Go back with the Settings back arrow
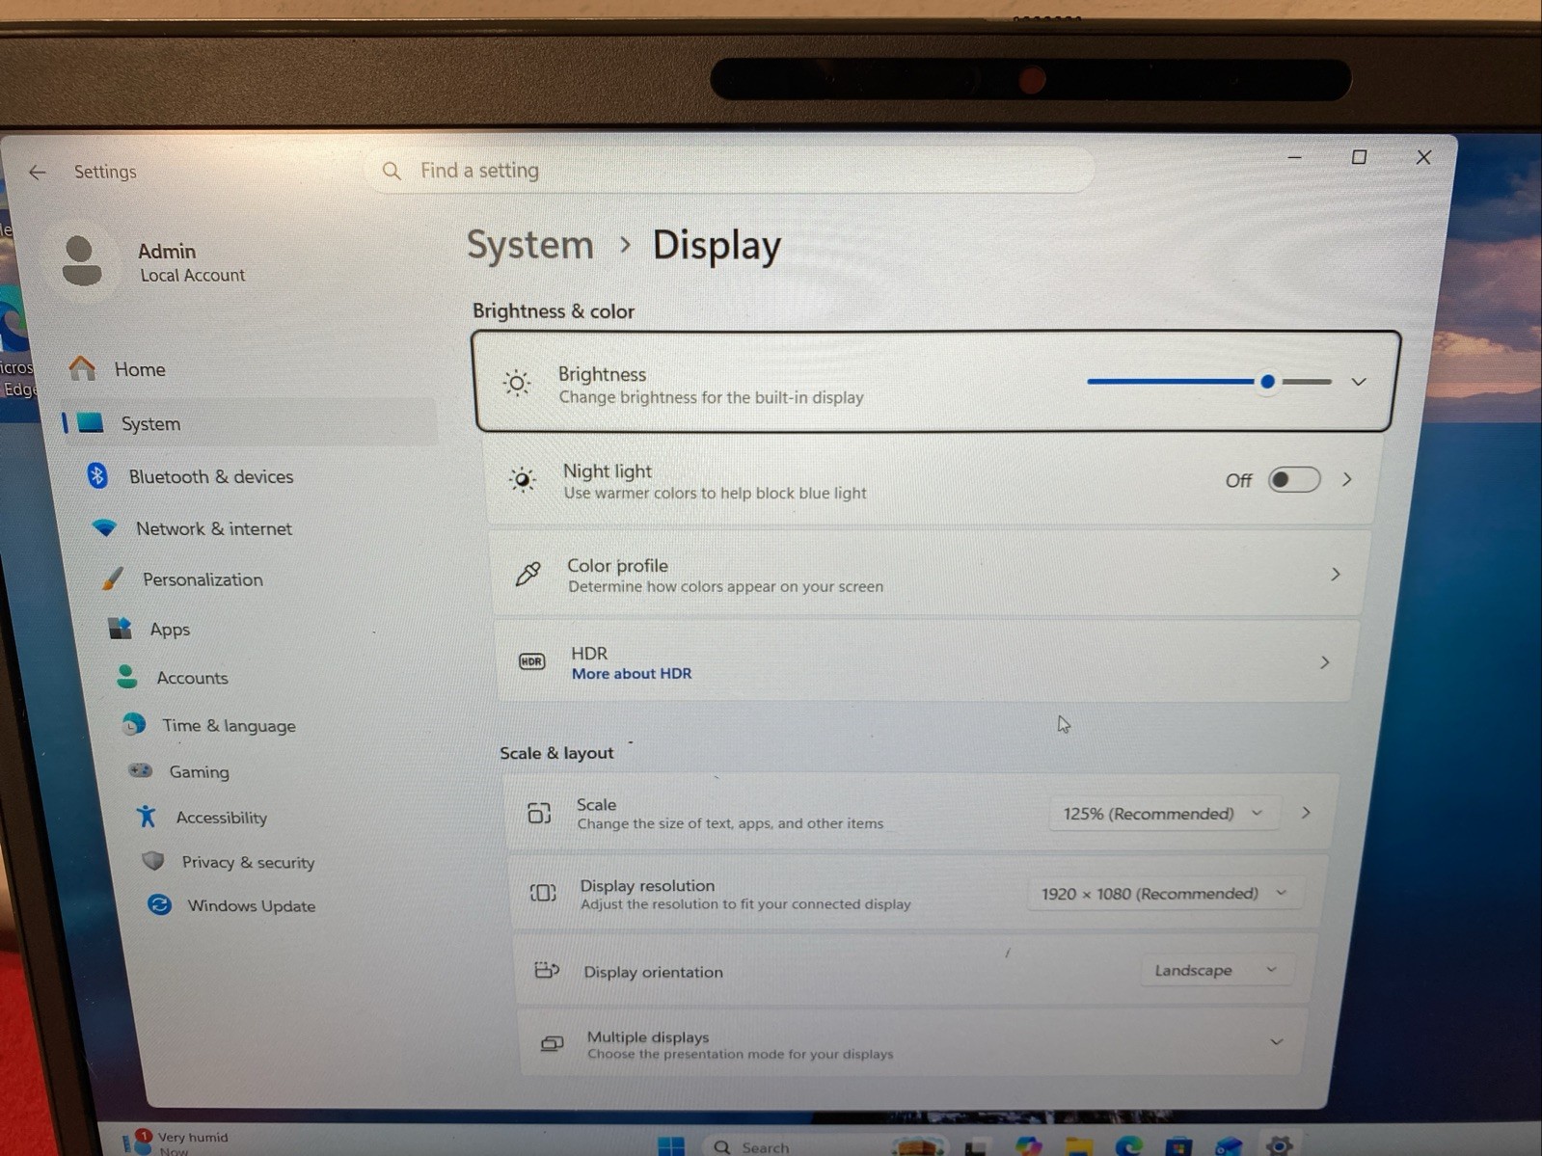 pos(37,172)
